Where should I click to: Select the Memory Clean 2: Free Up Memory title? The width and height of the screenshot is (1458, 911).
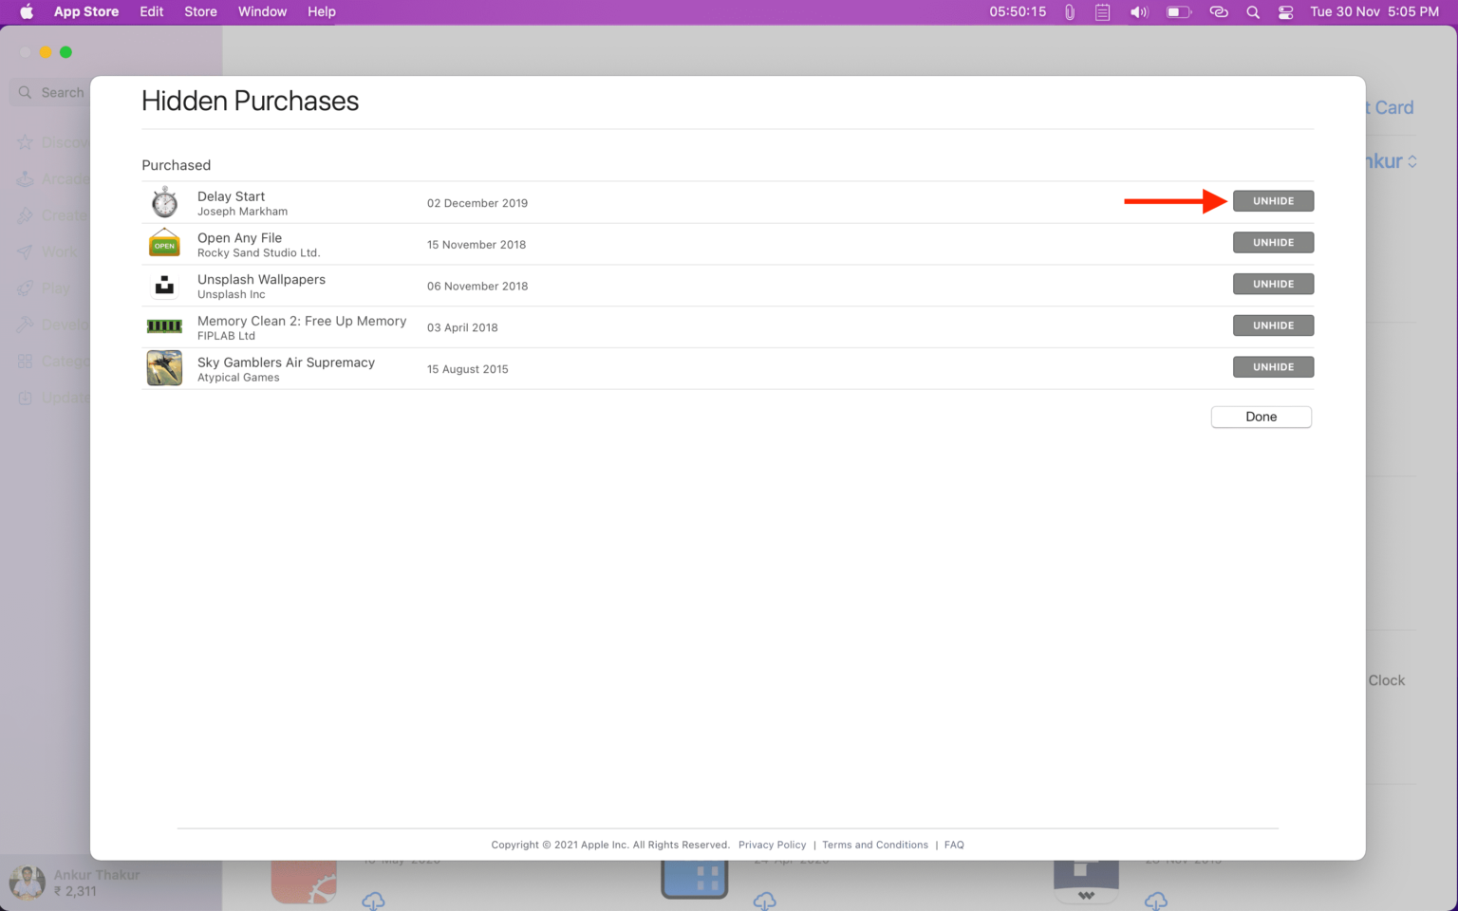(302, 321)
